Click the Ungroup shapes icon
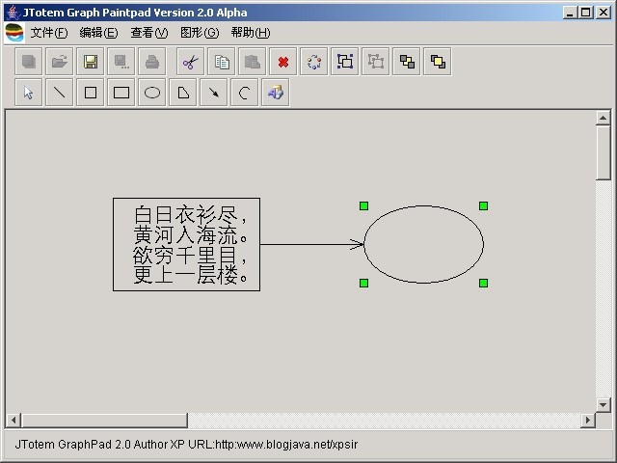This screenshot has width=617, height=463. (x=376, y=62)
